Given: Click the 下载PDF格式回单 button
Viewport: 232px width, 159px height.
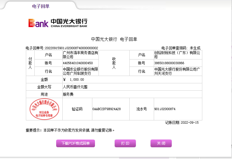Looking at the screenshot, I should click(76, 143).
